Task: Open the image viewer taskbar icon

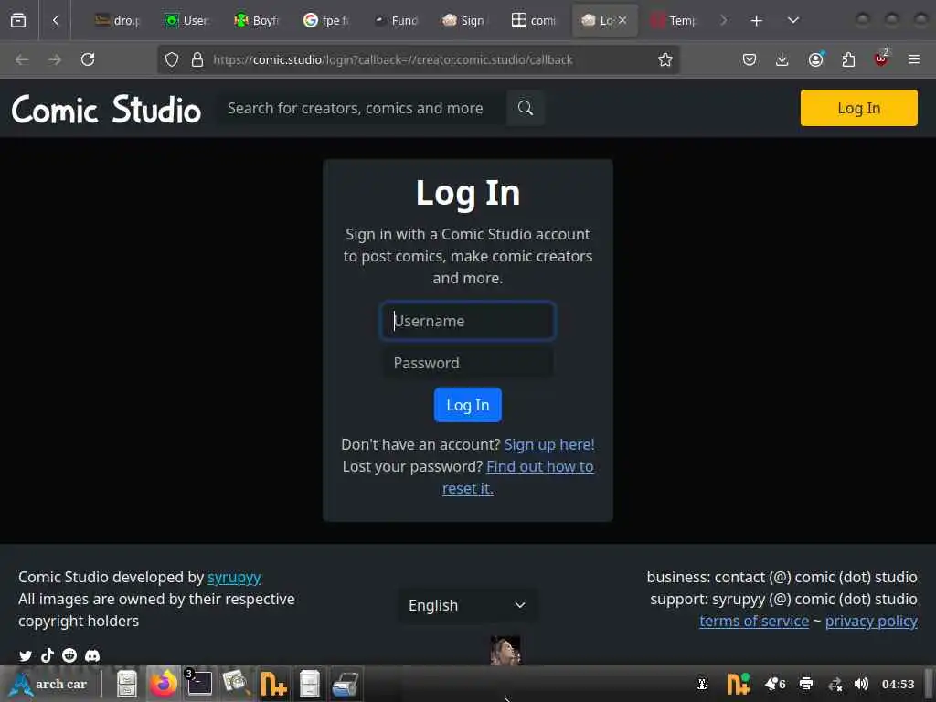Action: click(236, 684)
